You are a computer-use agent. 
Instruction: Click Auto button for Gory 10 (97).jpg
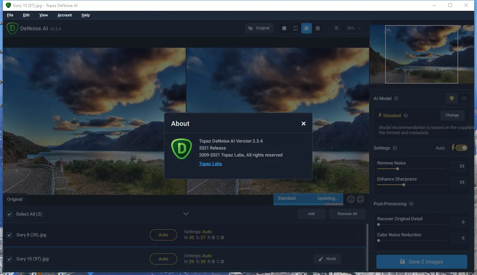(163, 259)
